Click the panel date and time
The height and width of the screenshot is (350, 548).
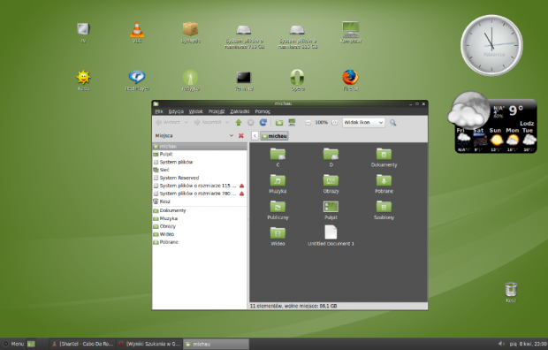(528, 344)
